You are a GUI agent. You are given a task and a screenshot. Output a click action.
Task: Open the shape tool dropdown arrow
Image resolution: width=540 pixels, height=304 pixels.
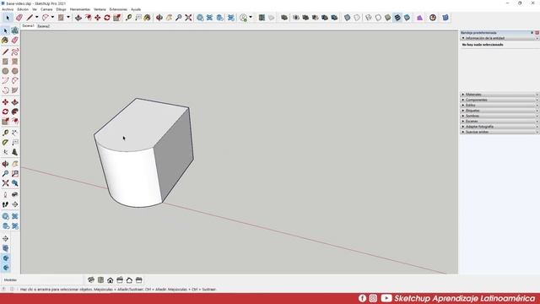pos(68,17)
